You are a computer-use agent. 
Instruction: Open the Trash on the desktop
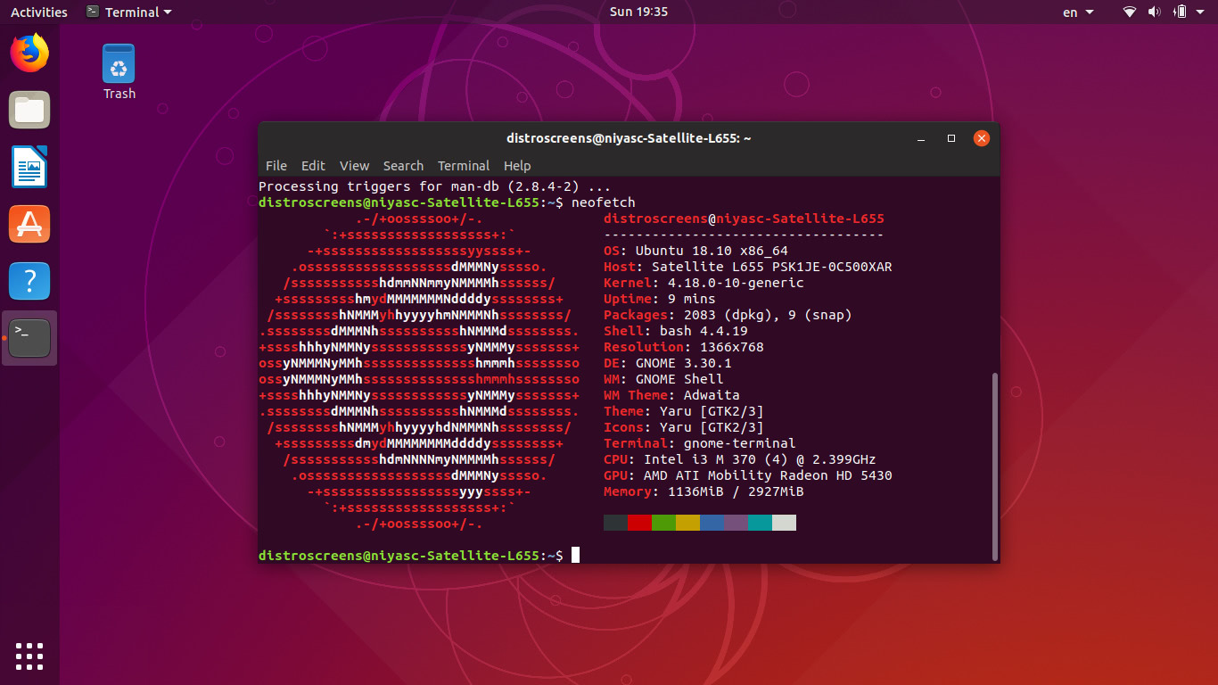[118, 62]
